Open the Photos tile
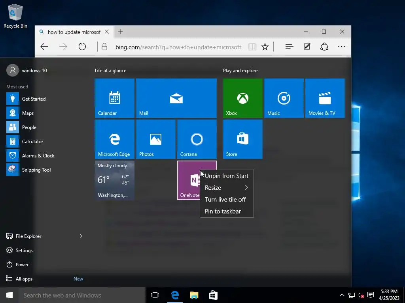 tap(155, 139)
